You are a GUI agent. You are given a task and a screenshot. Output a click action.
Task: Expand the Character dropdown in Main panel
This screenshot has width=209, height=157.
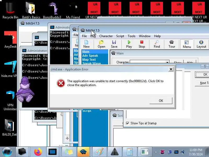tap(167, 62)
